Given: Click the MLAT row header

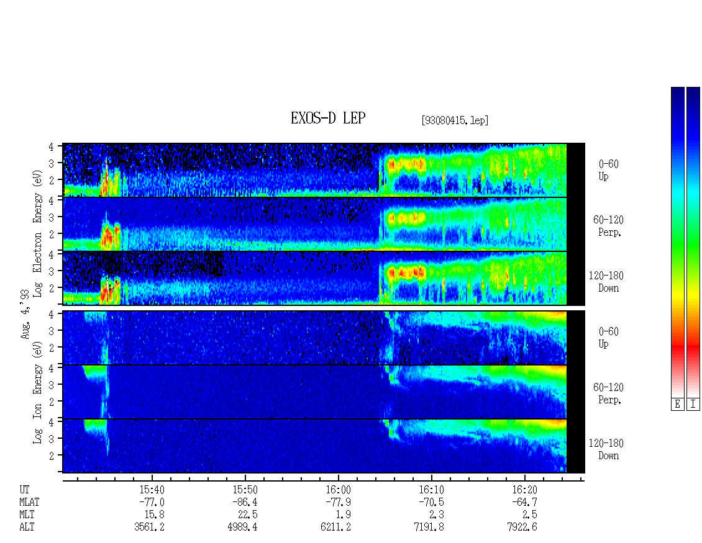Looking at the screenshot, I should point(29,502).
